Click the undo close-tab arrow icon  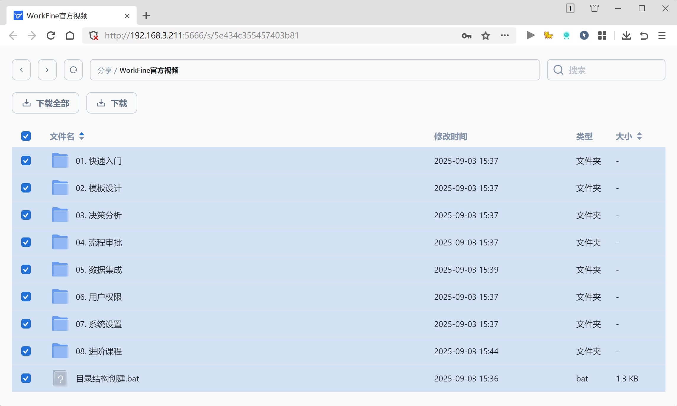pyautogui.click(x=644, y=35)
